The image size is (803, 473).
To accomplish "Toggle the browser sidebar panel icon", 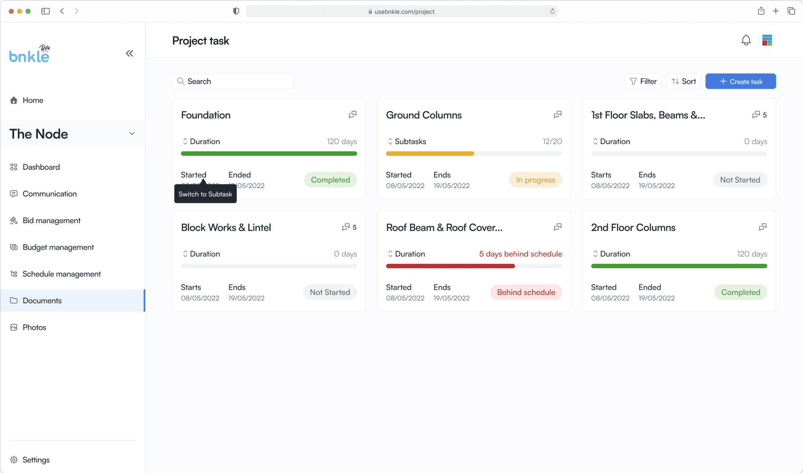I will tap(45, 11).
